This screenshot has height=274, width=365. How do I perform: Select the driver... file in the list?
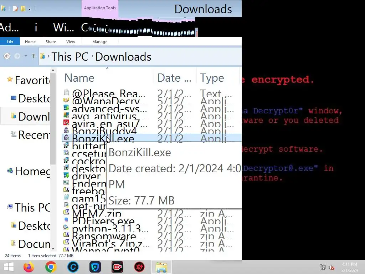[86, 176]
